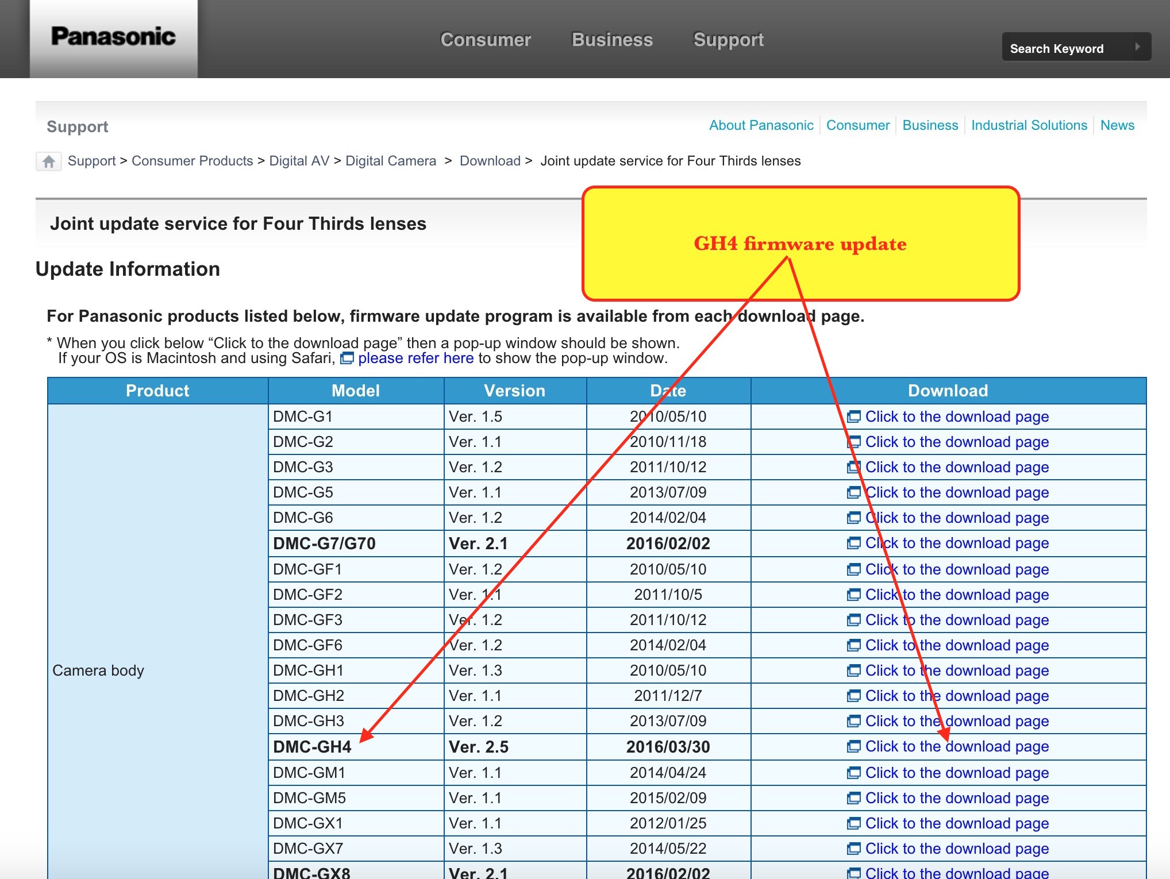Viewport: 1170px width, 879px height.
Task: Open the Consumer sub-navigation link
Action: [858, 125]
